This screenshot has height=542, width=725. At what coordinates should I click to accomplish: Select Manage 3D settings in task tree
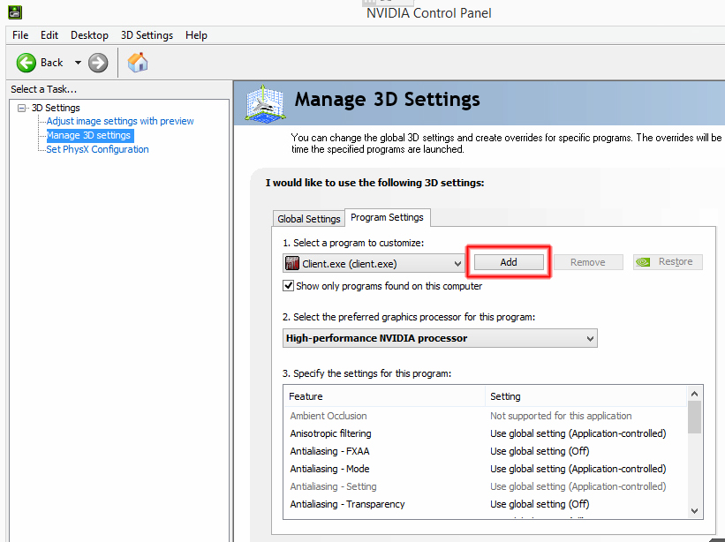click(x=89, y=135)
